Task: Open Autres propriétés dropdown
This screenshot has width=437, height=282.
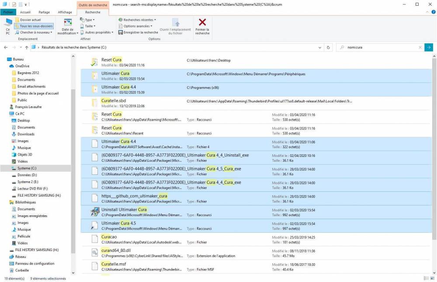Action: pyautogui.click(x=97, y=32)
